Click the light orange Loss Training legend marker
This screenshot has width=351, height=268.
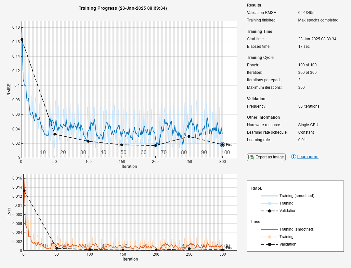[x=269, y=237]
